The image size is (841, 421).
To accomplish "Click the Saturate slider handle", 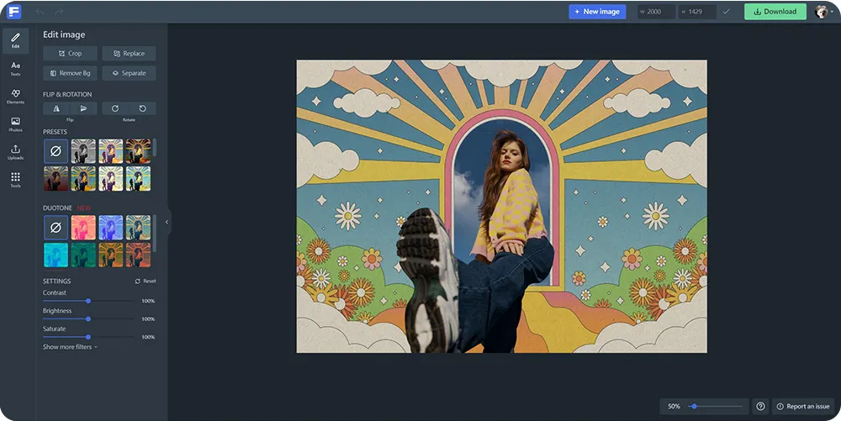I will (x=88, y=337).
